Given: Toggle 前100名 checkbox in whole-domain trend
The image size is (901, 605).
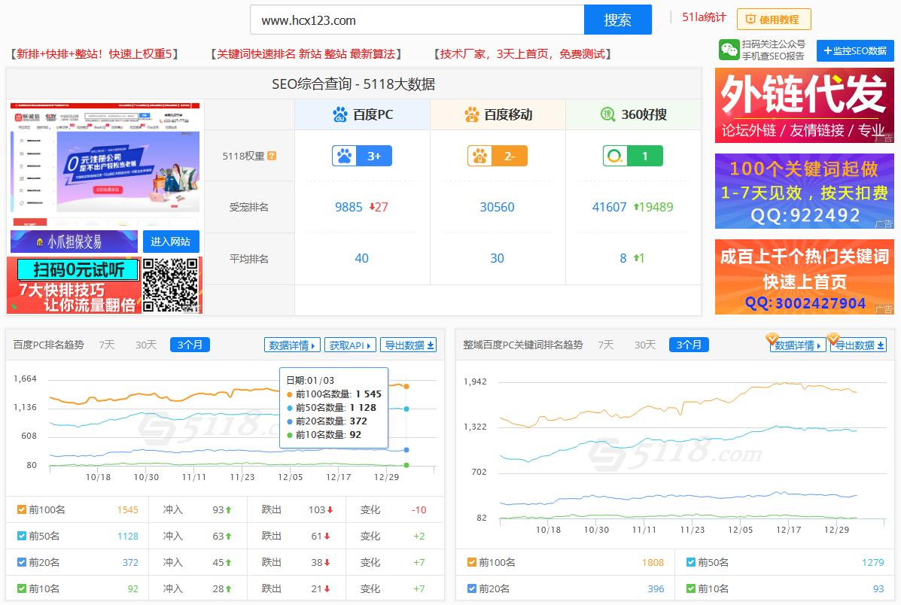Looking at the screenshot, I should pos(472,562).
